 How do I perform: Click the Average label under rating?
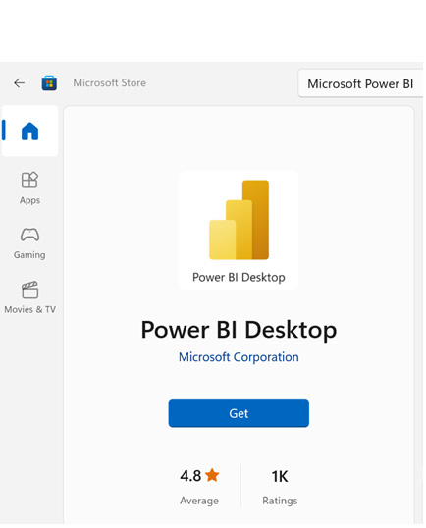coord(199,501)
